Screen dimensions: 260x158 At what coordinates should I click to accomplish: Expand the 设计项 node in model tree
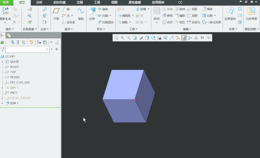coord(2,62)
